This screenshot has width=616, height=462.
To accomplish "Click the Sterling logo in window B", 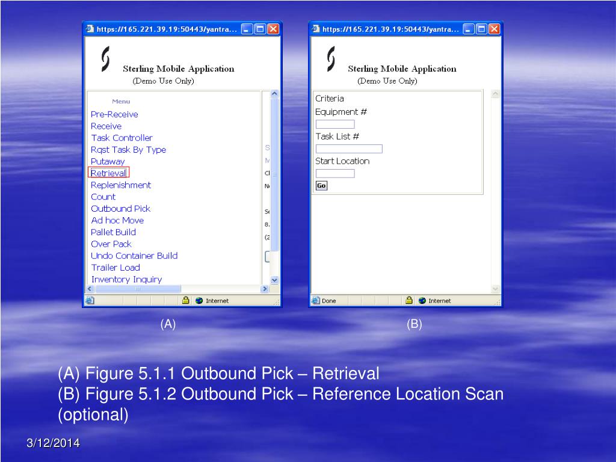I will (x=331, y=59).
